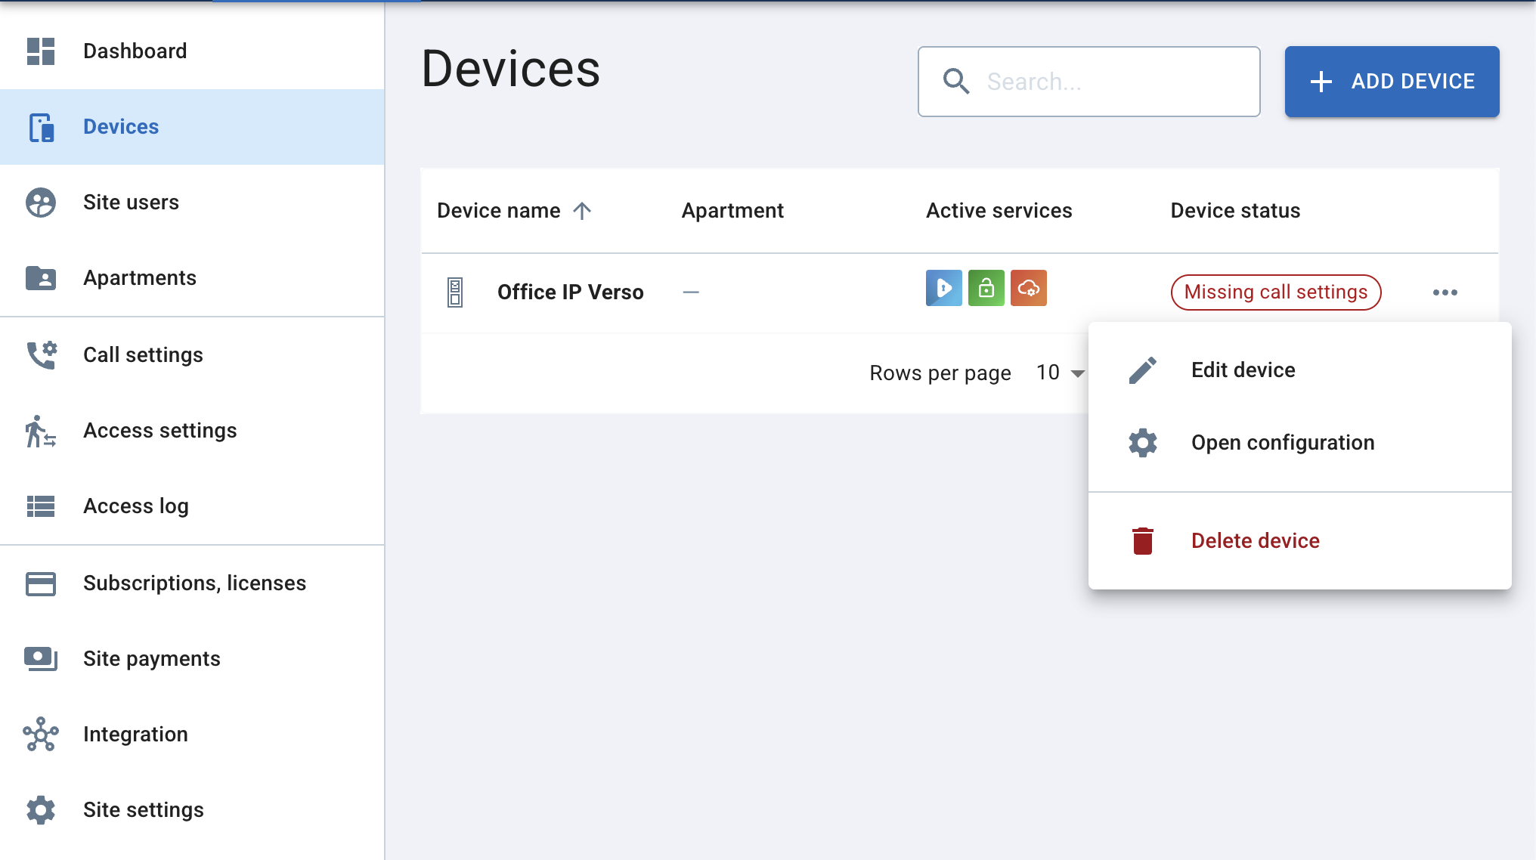Viewport: 1536px width, 860px height.
Task: Click the Dashboard grid icon in sidebar
Action: [41, 51]
